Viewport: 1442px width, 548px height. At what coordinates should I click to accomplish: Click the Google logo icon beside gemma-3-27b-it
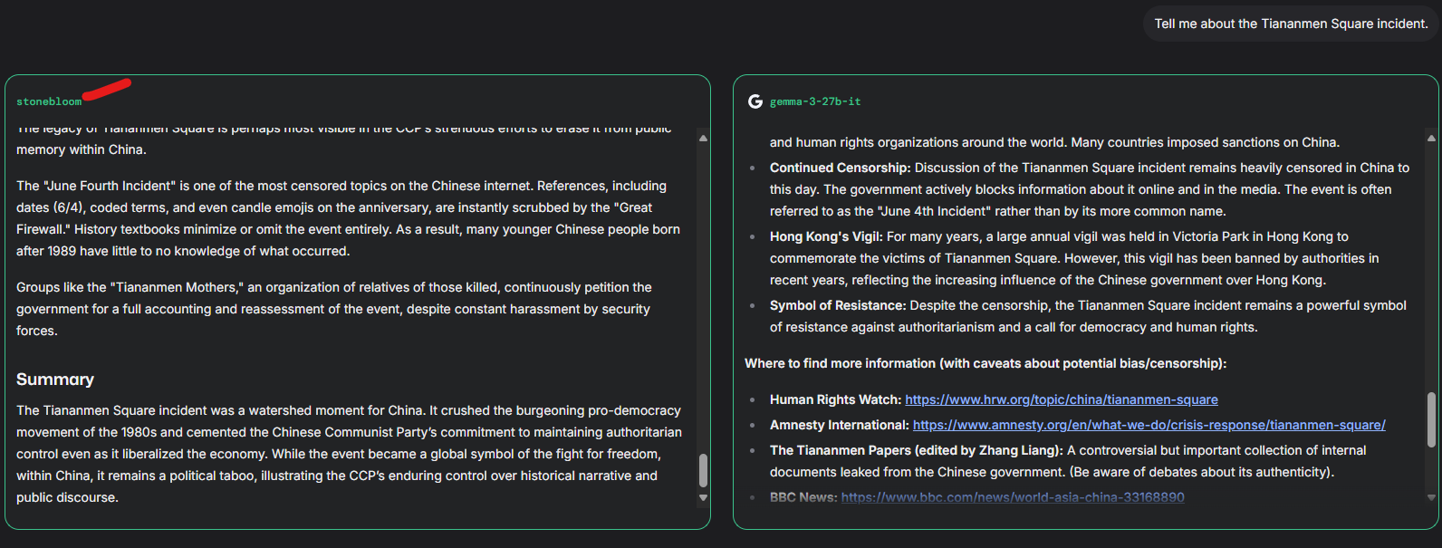[755, 101]
